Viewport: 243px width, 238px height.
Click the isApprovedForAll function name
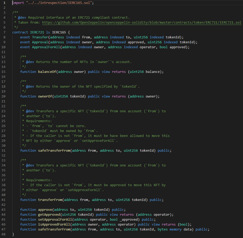[x=54, y=225]
